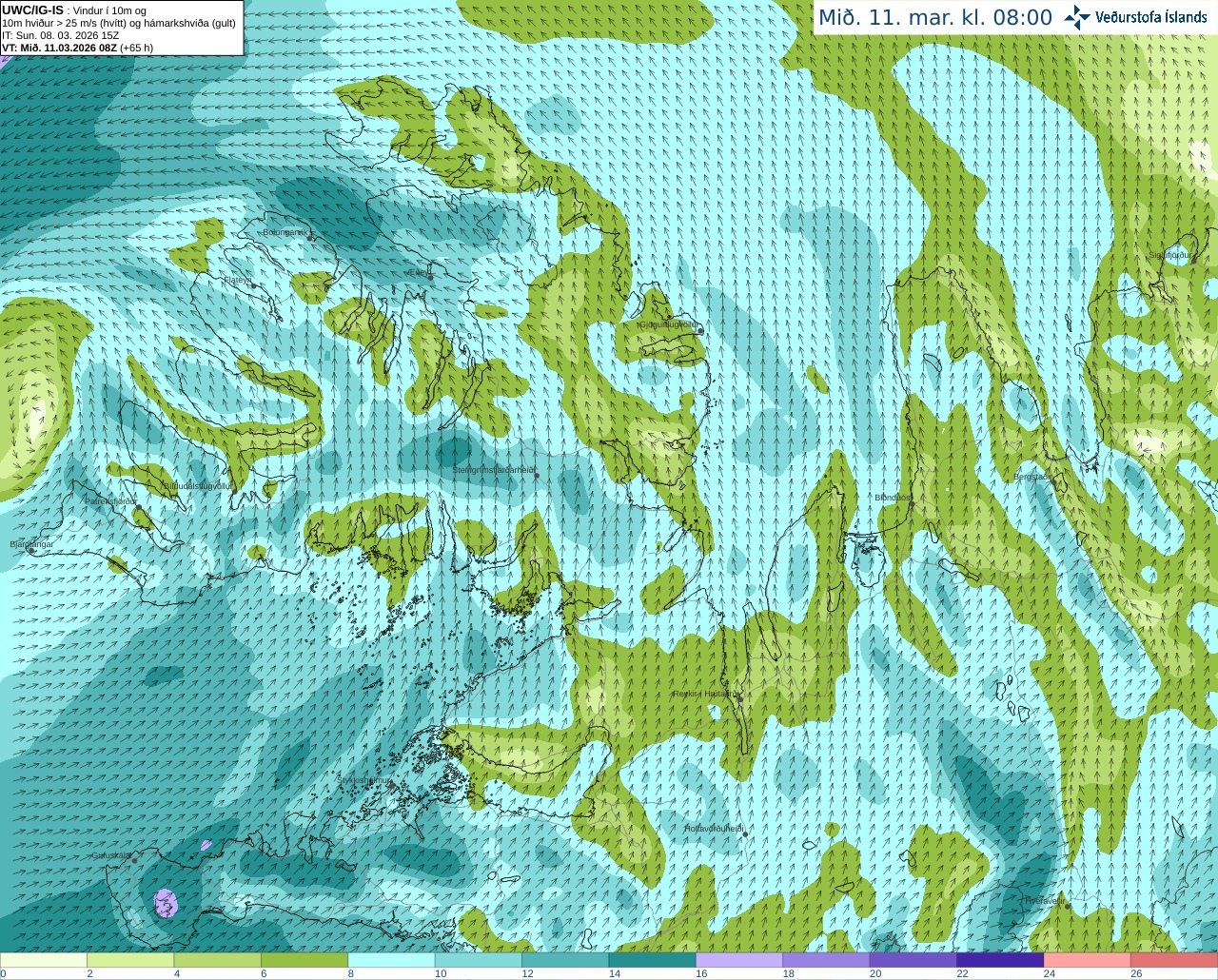The height and width of the screenshot is (980, 1218).
Task: Click the Bolungarvík station marker
Action: click(x=310, y=238)
